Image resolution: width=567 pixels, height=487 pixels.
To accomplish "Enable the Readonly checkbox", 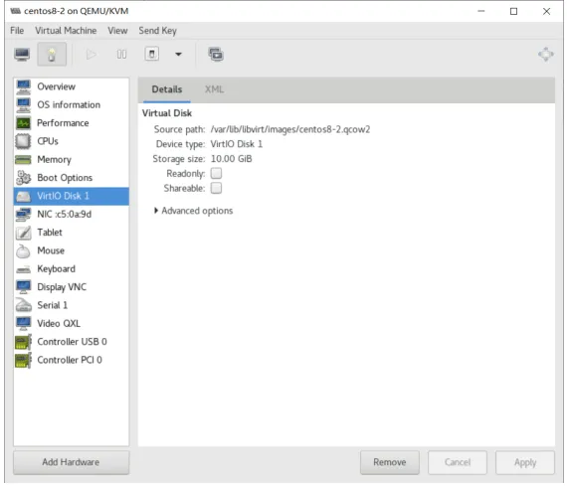I will click(x=216, y=173).
